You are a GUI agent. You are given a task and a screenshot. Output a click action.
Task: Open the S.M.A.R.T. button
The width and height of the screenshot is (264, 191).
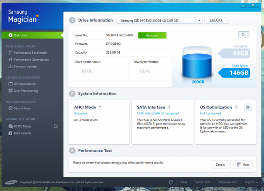[x=216, y=21]
